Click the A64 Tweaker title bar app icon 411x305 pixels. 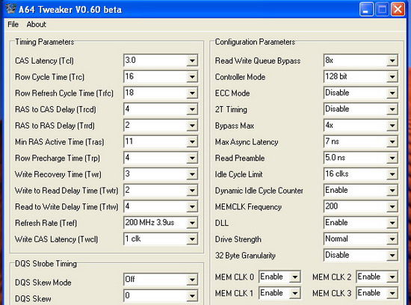point(10,9)
